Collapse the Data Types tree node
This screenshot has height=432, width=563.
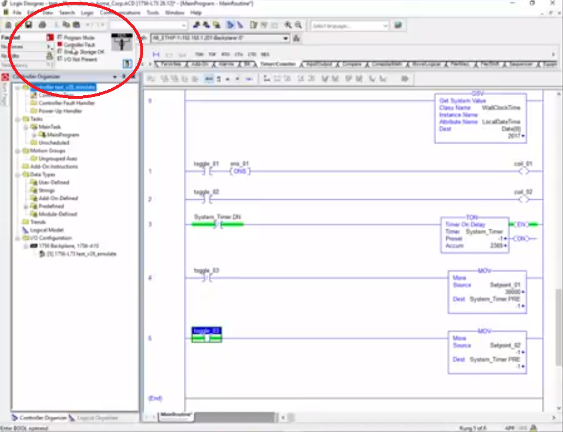pyautogui.click(x=18, y=175)
